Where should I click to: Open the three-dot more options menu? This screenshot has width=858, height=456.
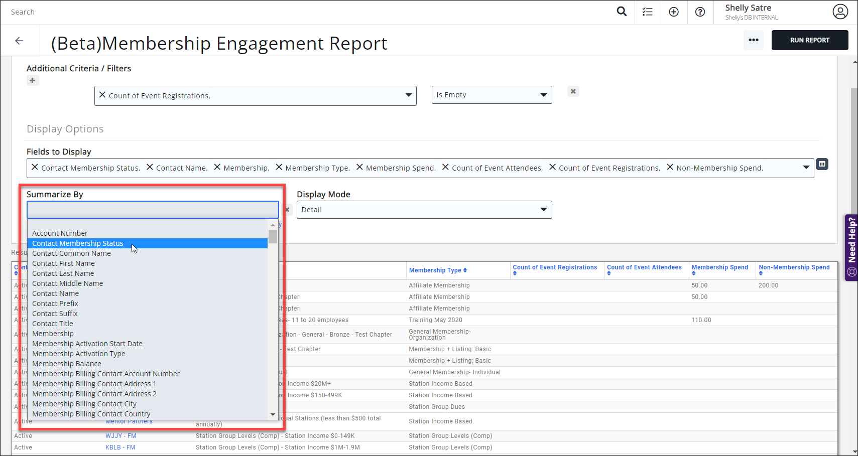753,40
